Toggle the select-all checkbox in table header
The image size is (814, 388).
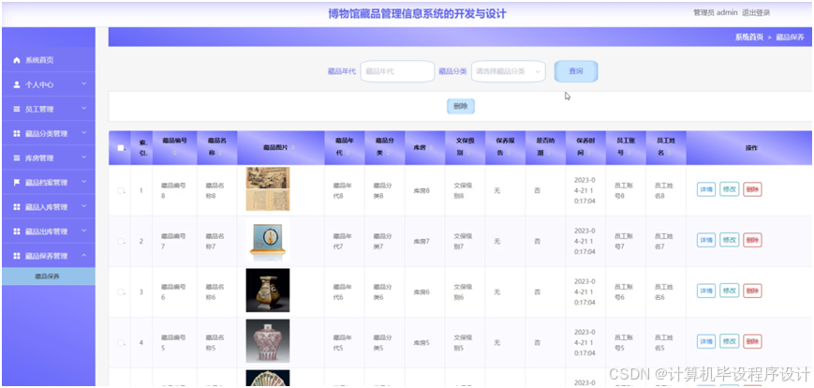(x=121, y=148)
